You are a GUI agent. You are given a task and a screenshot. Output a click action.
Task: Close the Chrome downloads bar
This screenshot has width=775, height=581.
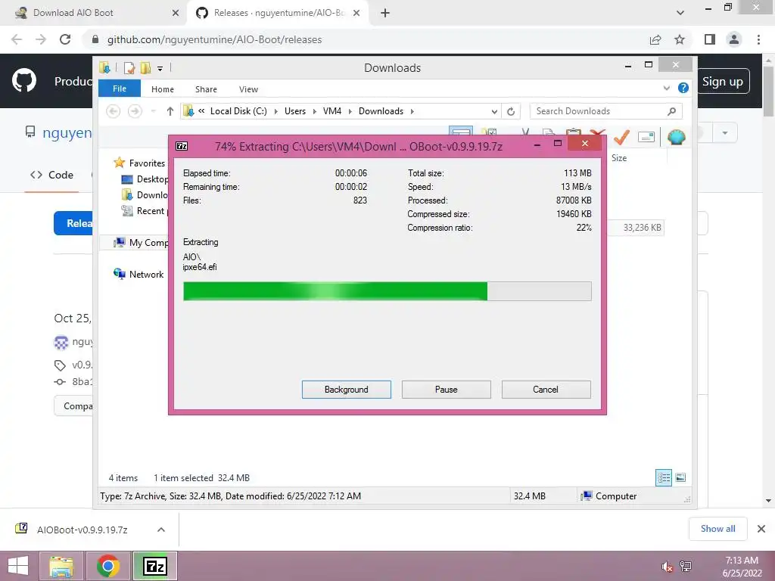[761, 529]
